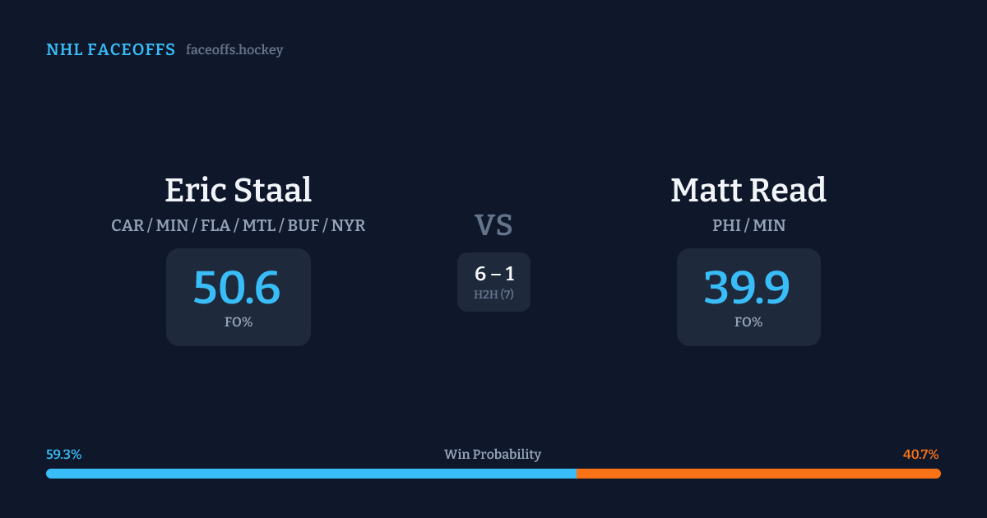The height and width of the screenshot is (518, 987).
Task: Click the 50.6 faceoff percentage number
Action: (x=237, y=288)
